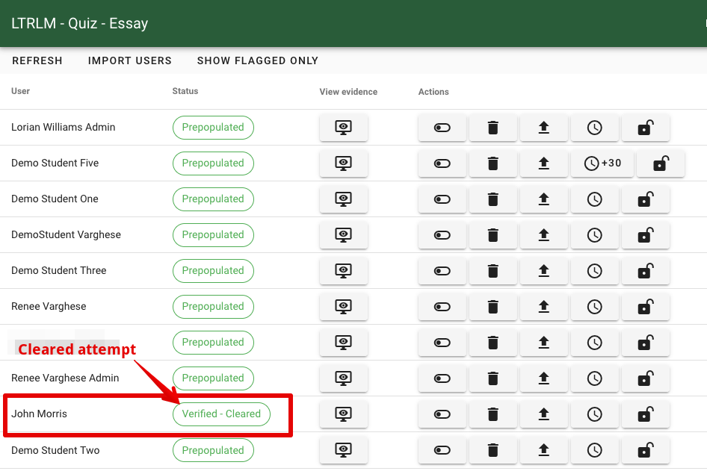Click clock icon in Renee Varghese row
The height and width of the screenshot is (474, 707).
click(594, 307)
